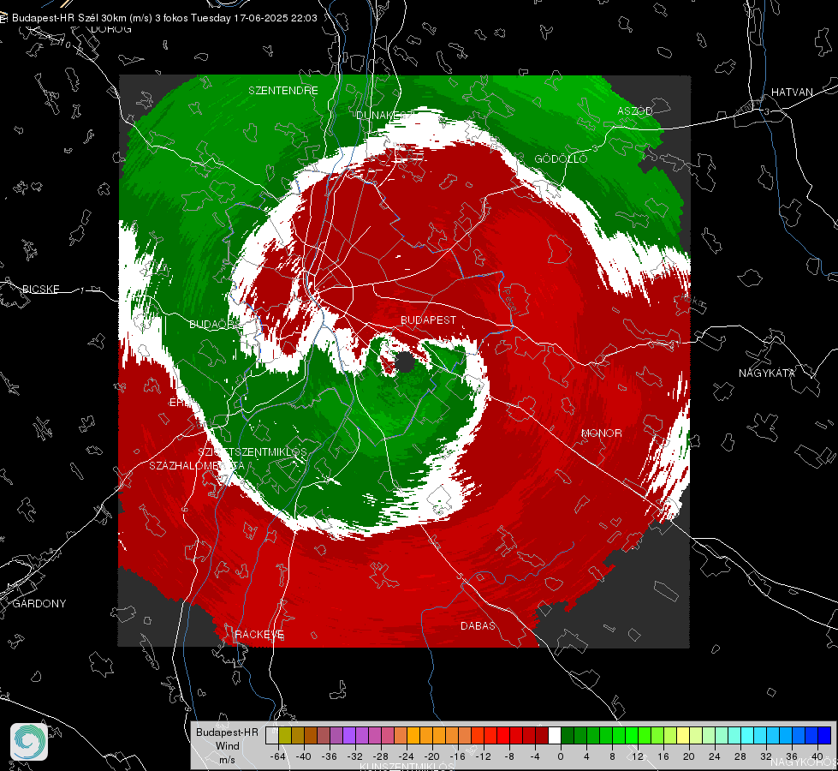Click the DABAS map label
This screenshot has width=838, height=771.
[x=478, y=625]
